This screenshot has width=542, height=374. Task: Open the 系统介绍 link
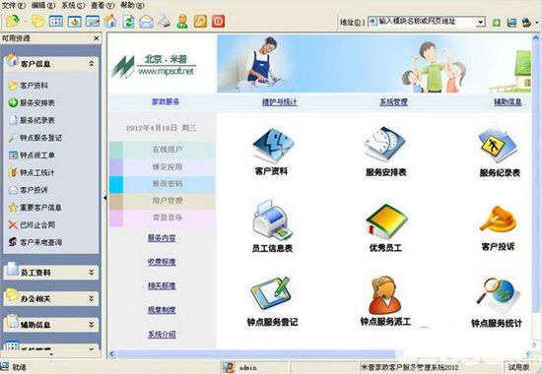[162, 334]
